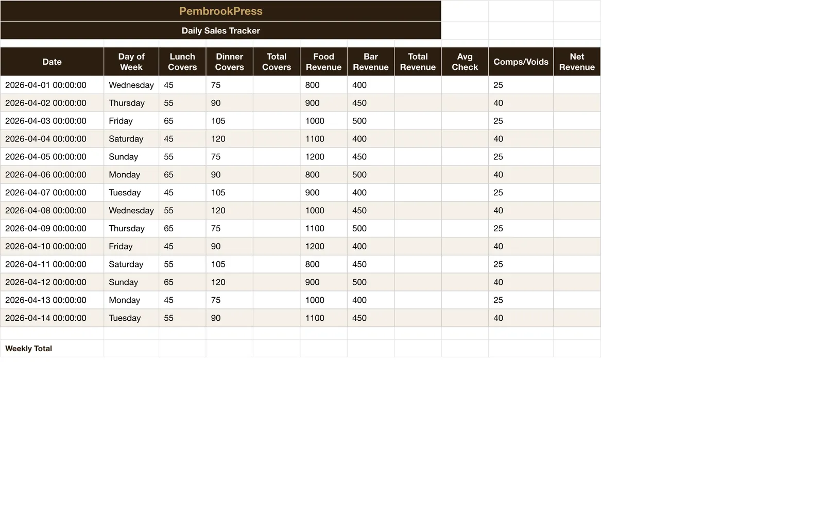The height and width of the screenshot is (529, 824).
Task: Select Wednesday in the 2026-04-01 row
Action: 131,85
